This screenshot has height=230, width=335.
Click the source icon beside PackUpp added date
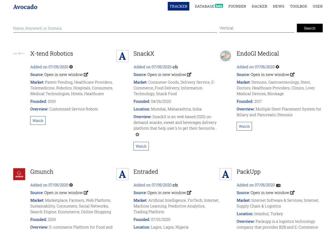278,186
